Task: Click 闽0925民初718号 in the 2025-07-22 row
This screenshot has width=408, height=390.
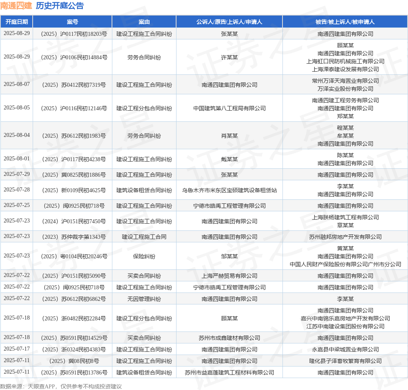Action: 74,287
